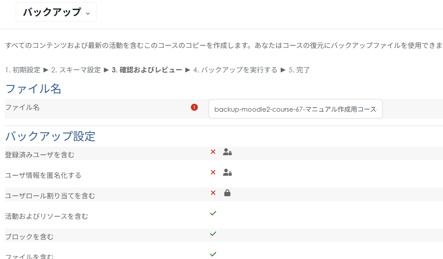Viewport: 443px width, 259px height.
Task: Click the ファイル名 field label
Action: coord(22,107)
